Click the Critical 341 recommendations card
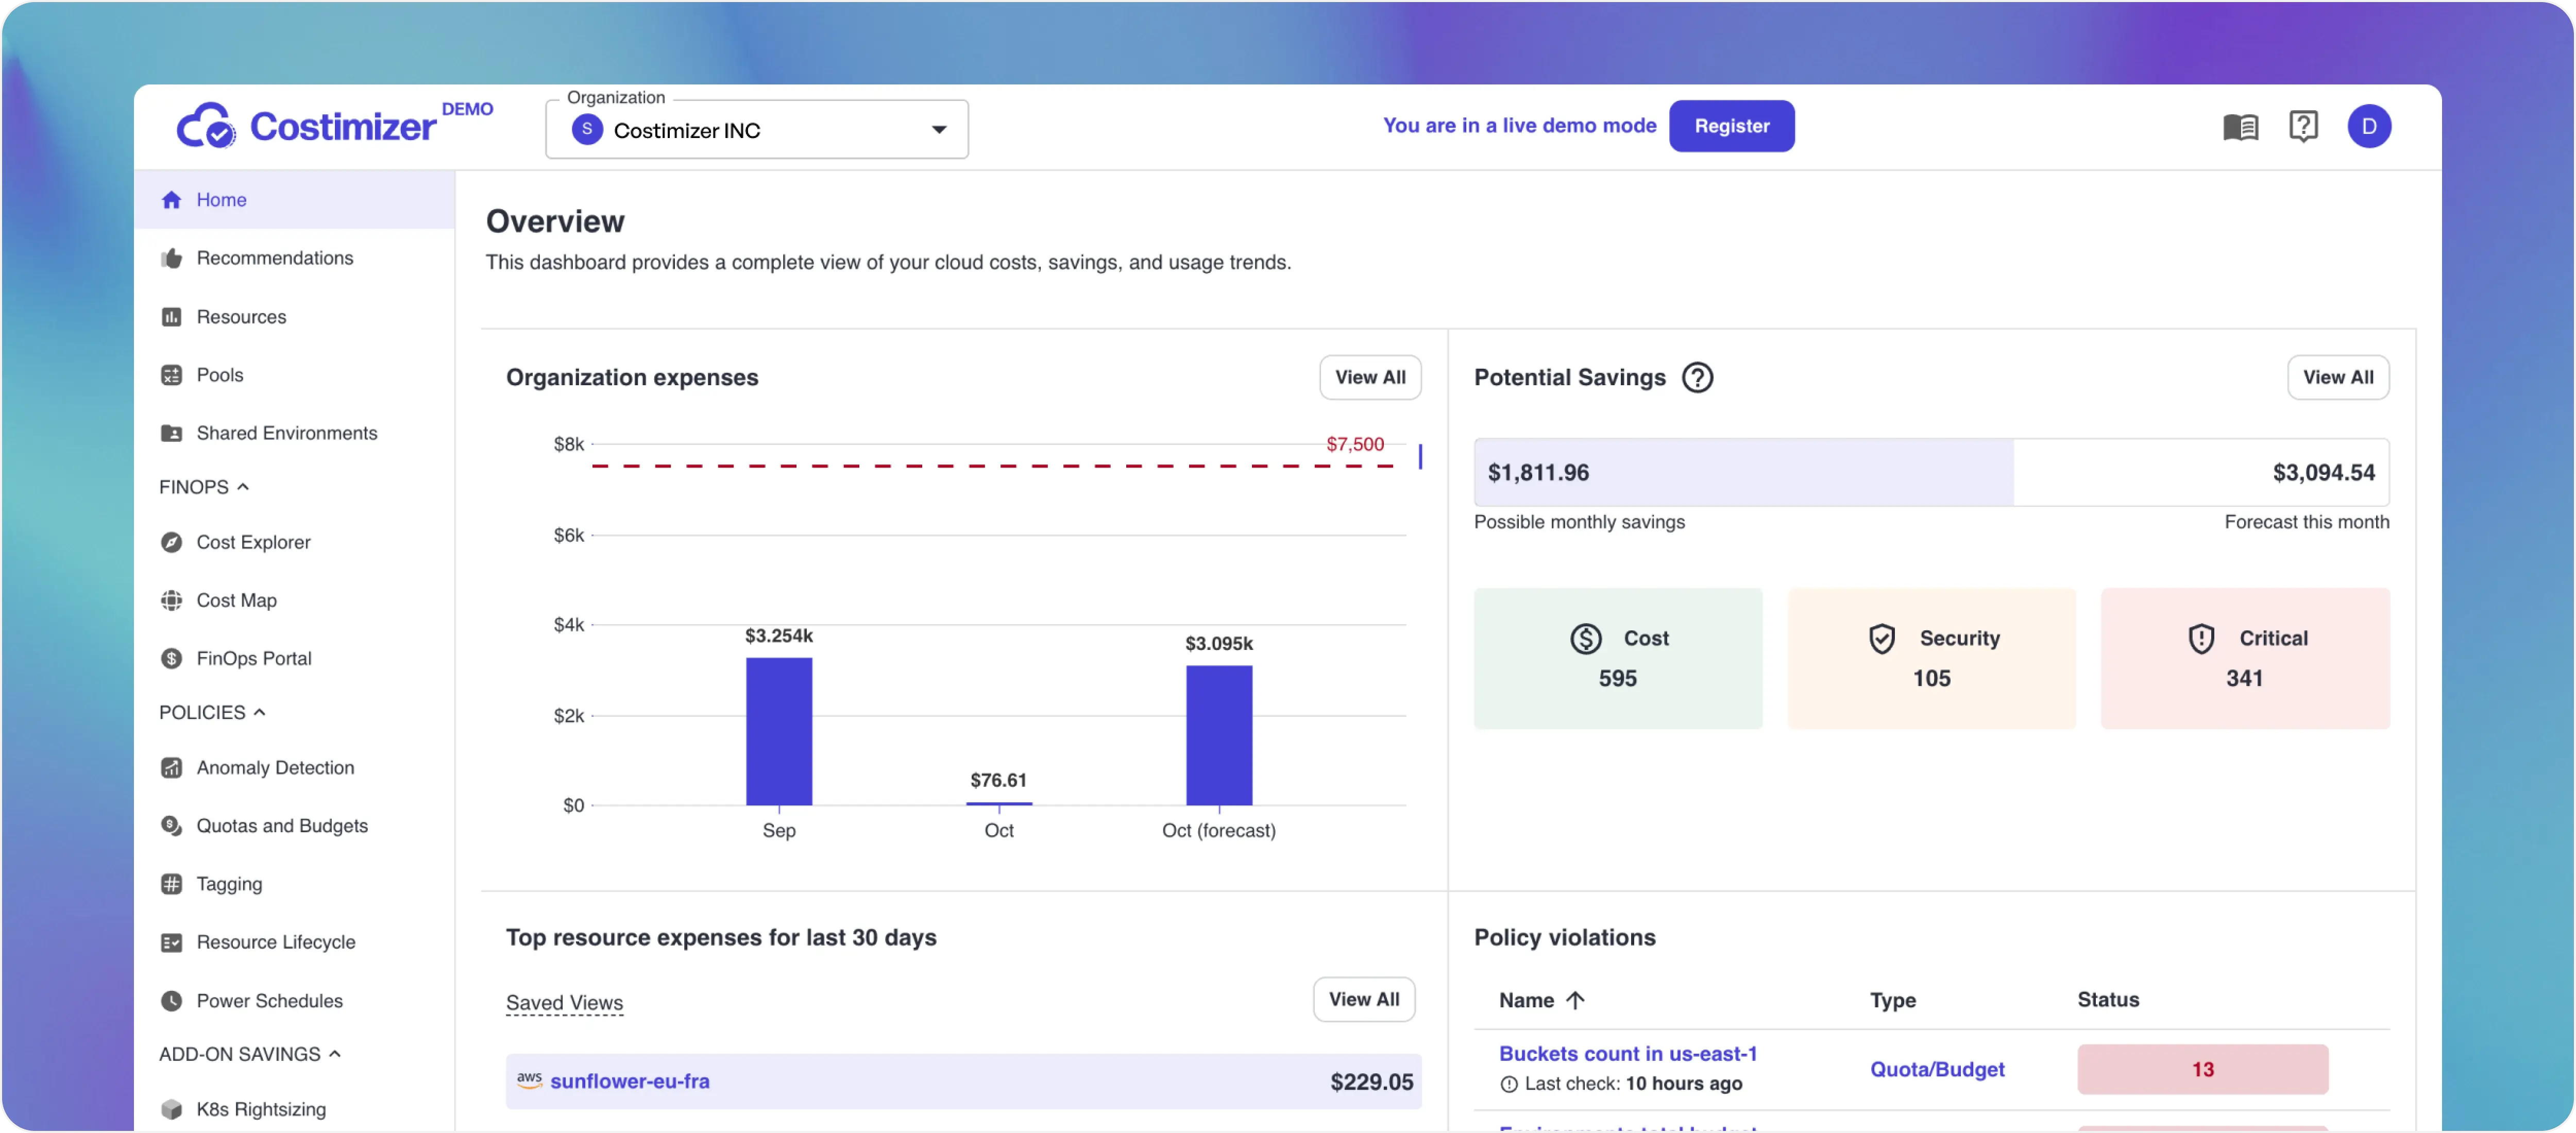The height and width of the screenshot is (1133, 2576). [x=2244, y=658]
